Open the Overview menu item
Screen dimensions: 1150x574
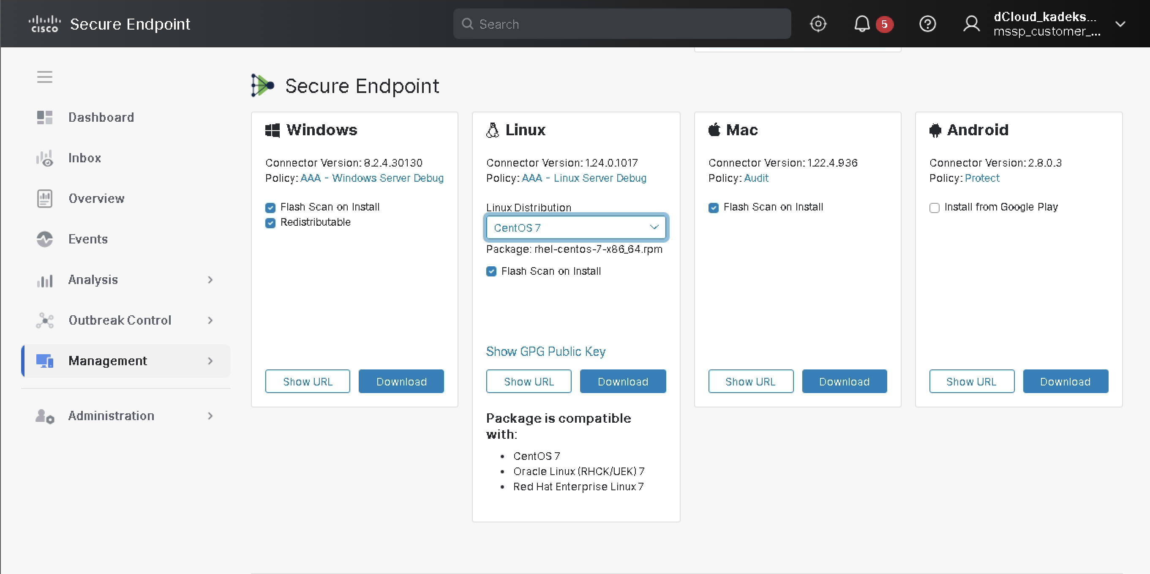click(x=96, y=198)
